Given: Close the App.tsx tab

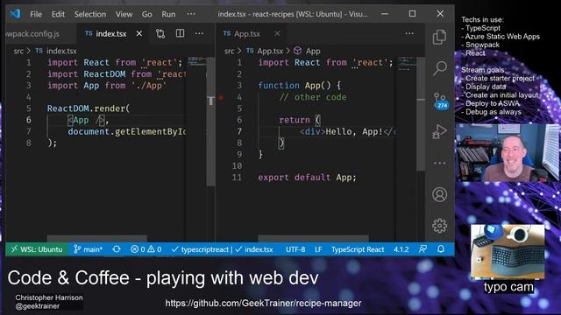Looking at the screenshot, I should [x=277, y=33].
